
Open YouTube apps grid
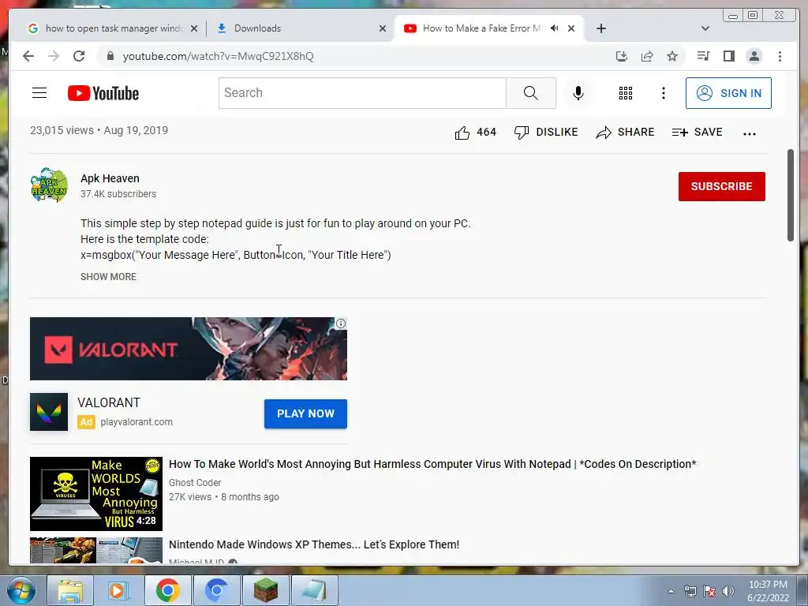[x=626, y=93]
